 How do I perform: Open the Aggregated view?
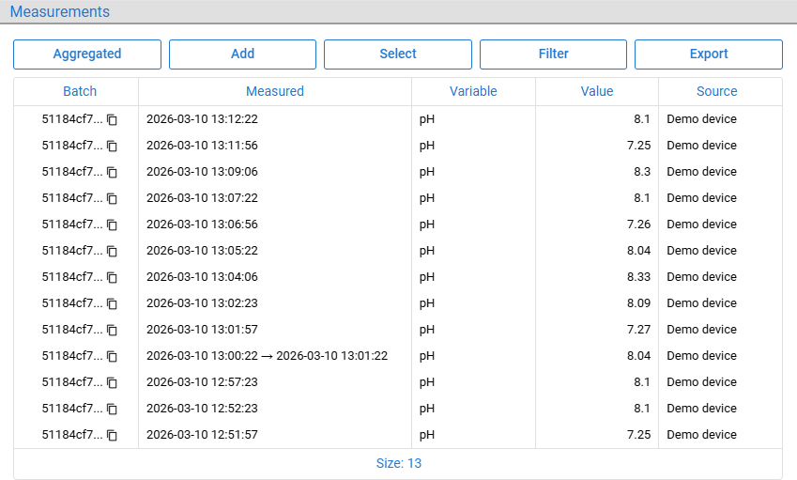[87, 54]
